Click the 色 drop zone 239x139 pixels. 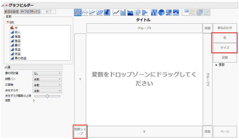(x=225, y=38)
